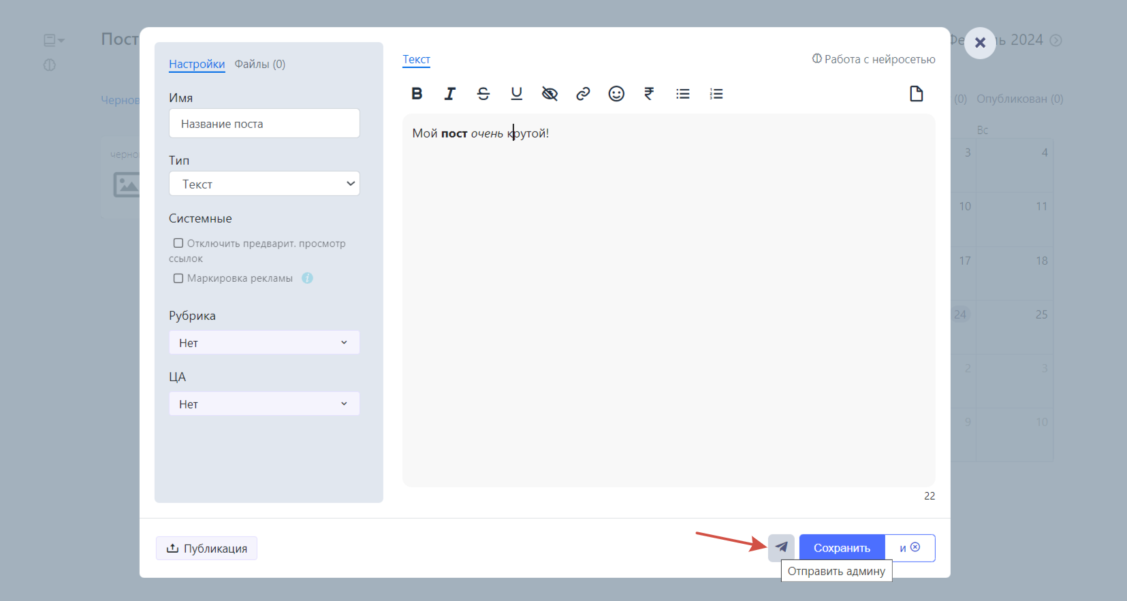The height and width of the screenshot is (601, 1127).
Task: Click the rupee symbol toolbar icon
Action: click(649, 94)
